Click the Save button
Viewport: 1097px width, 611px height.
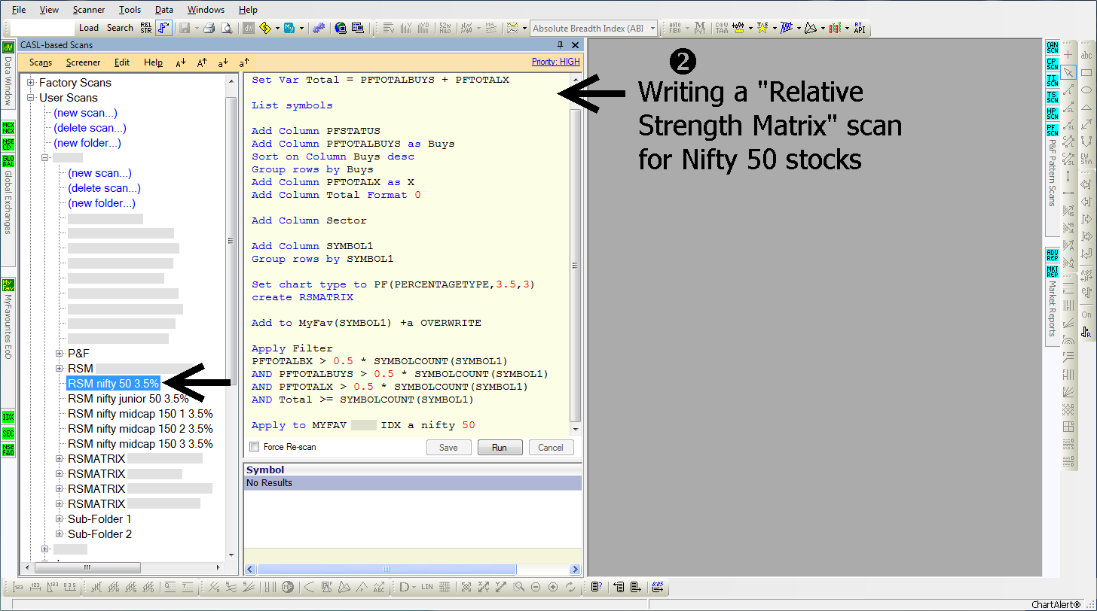tap(448, 447)
